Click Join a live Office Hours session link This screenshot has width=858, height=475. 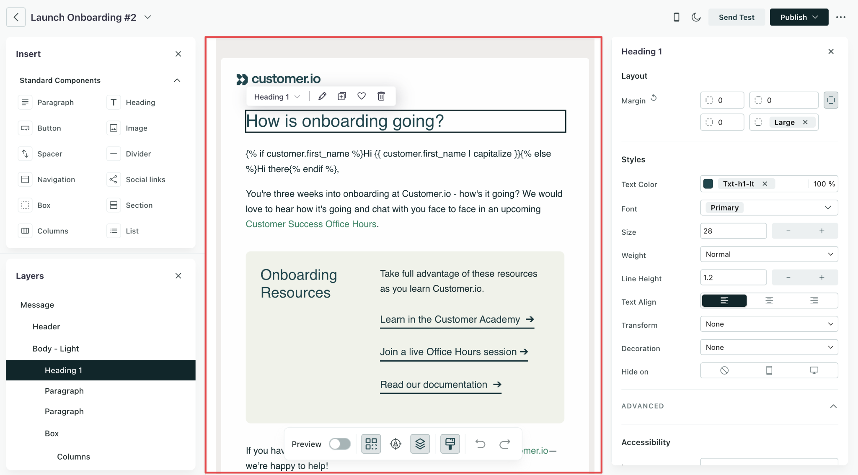tap(454, 352)
